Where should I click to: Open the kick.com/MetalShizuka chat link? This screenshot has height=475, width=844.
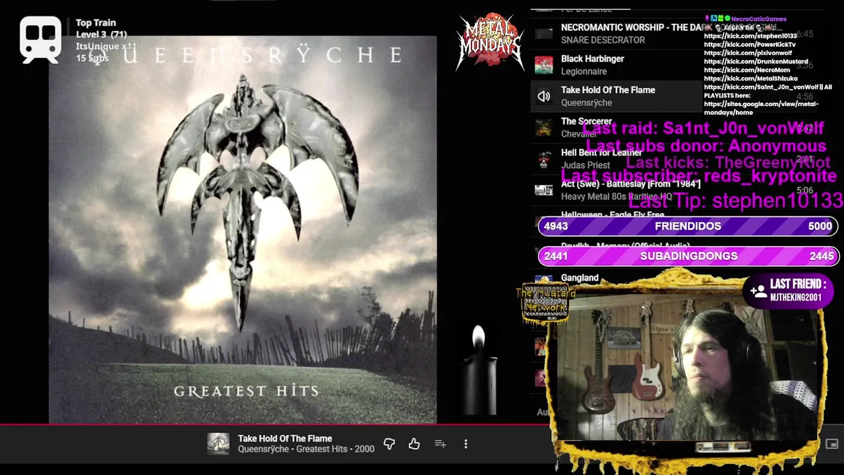pyautogui.click(x=750, y=79)
